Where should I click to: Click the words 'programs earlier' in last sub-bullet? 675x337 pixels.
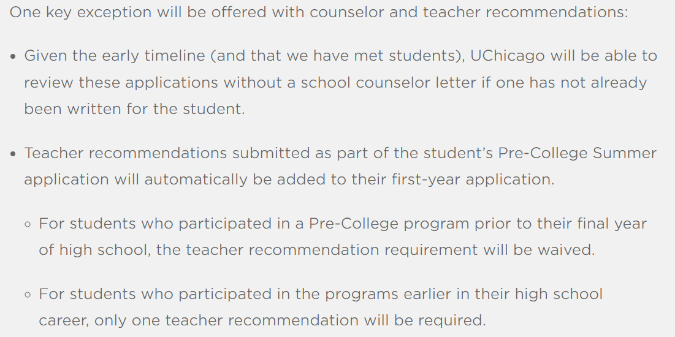click(x=397, y=294)
